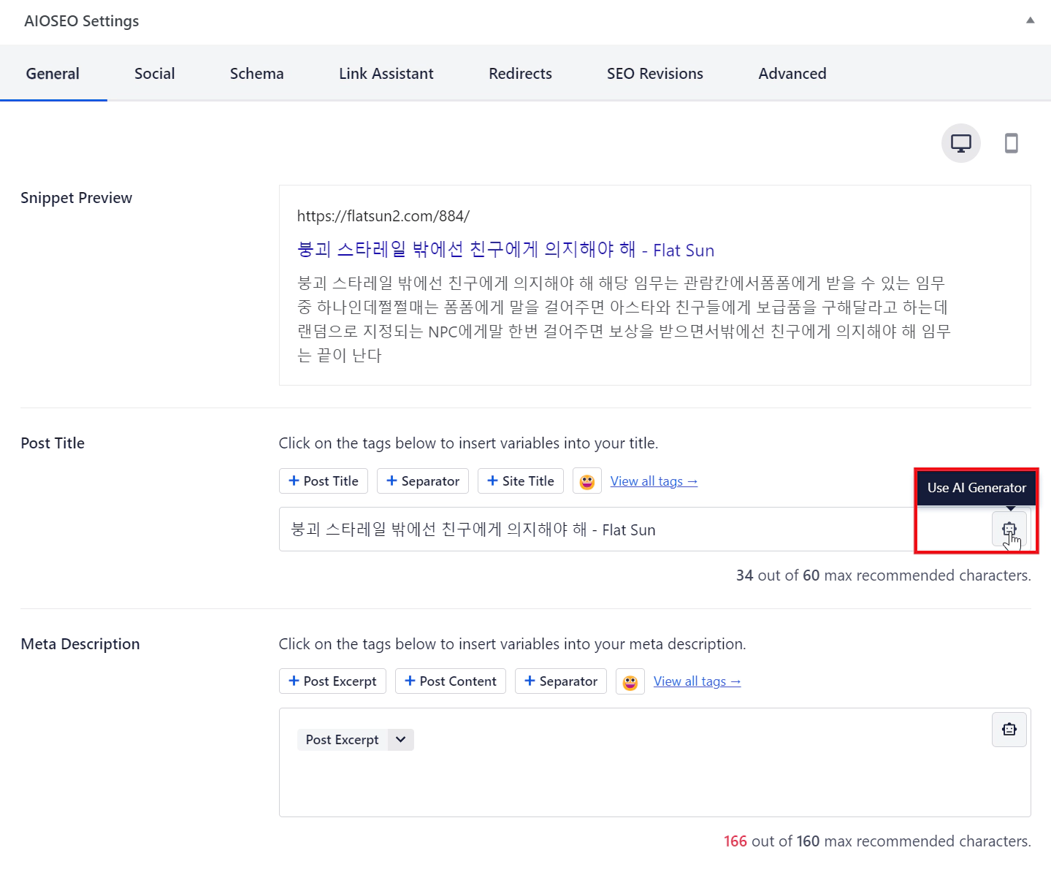Switch to mobile snippet preview

point(1012,143)
